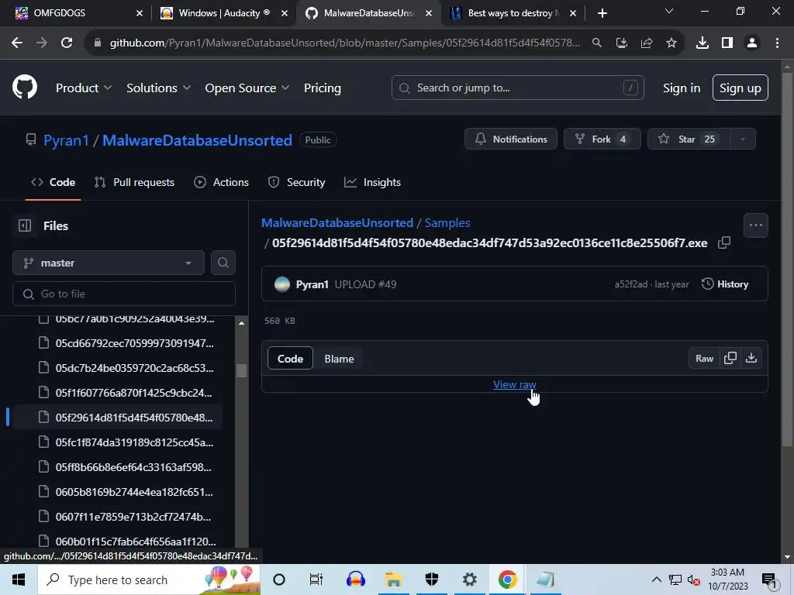Click the Sign up button
This screenshot has width=794, height=595.
[740, 88]
